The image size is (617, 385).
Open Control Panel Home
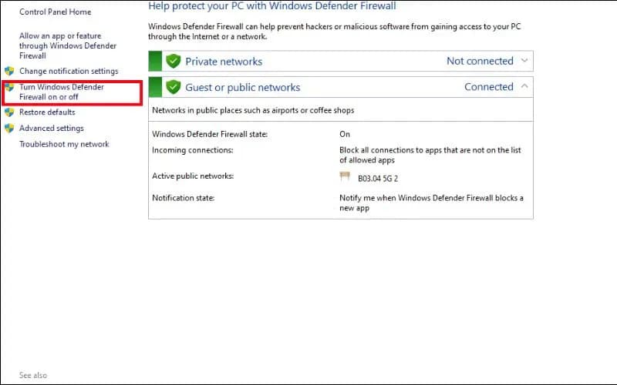(55, 12)
